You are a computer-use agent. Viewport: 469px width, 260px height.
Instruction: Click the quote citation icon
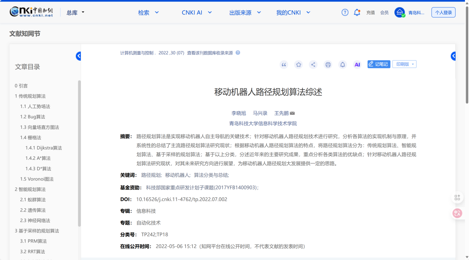coord(284,65)
